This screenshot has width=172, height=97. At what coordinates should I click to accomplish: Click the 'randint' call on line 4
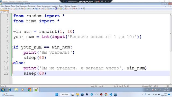pos(48,32)
